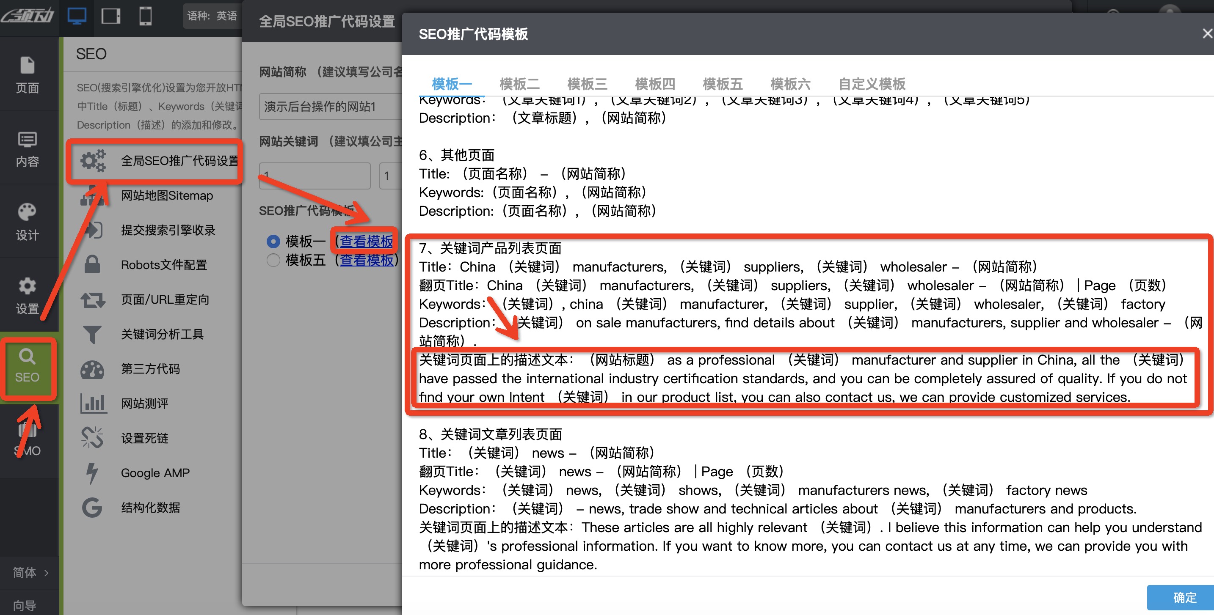1214x615 pixels.
Task: Open 设置死链 option
Action: click(x=92, y=437)
